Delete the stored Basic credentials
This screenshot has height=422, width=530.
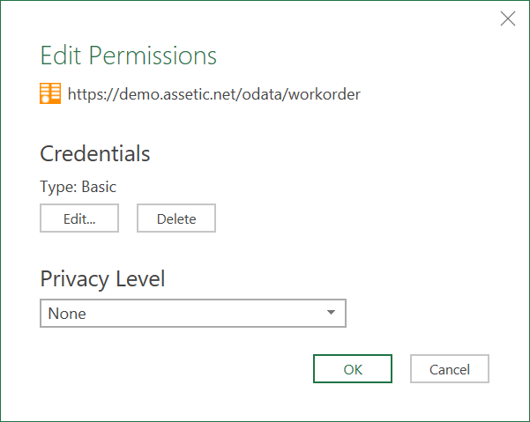point(176,218)
